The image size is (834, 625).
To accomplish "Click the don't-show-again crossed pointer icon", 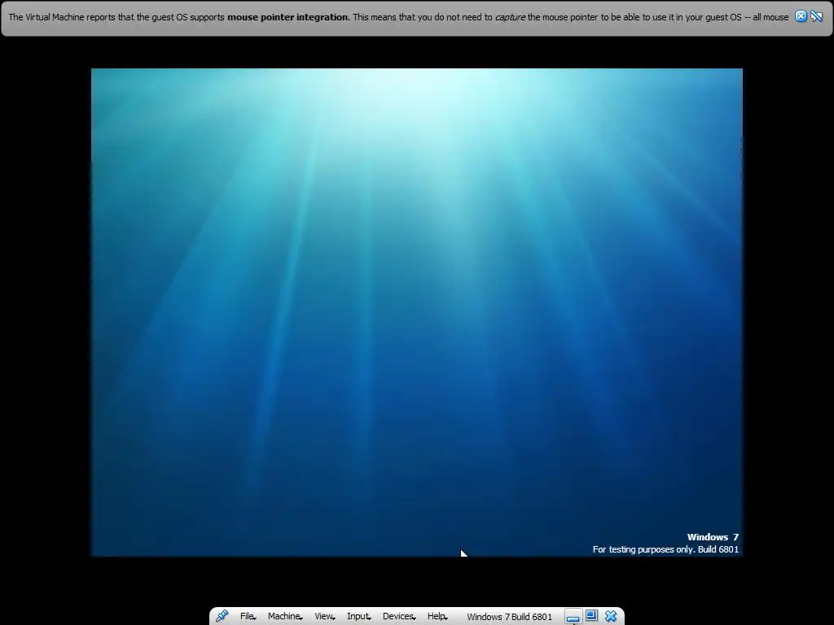I will [x=816, y=16].
